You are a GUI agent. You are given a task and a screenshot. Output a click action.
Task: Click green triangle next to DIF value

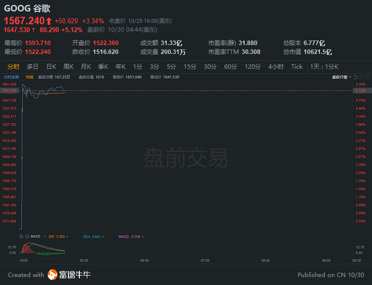(67, 237)
